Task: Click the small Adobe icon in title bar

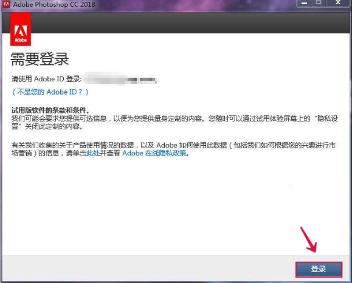Action: pyautogui.click(x=5, y=4)
